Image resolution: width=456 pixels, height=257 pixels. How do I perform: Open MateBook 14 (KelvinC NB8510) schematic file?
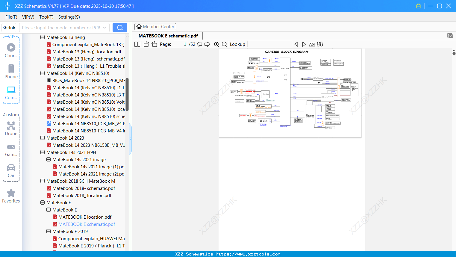click(x=86, y=116)
